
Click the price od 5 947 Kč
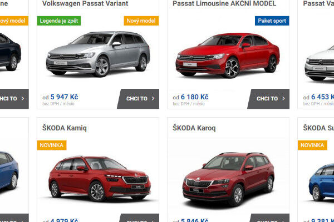coord(60,97)
